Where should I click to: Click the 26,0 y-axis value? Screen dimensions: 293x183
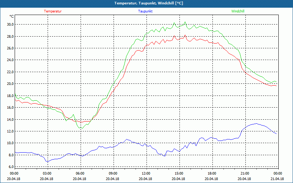[x=11, y=48]
